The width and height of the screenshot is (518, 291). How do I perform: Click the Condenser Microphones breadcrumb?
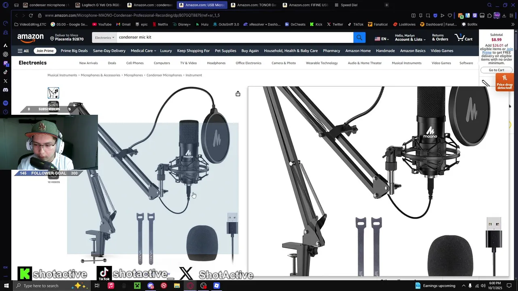(x=164, y=75)
